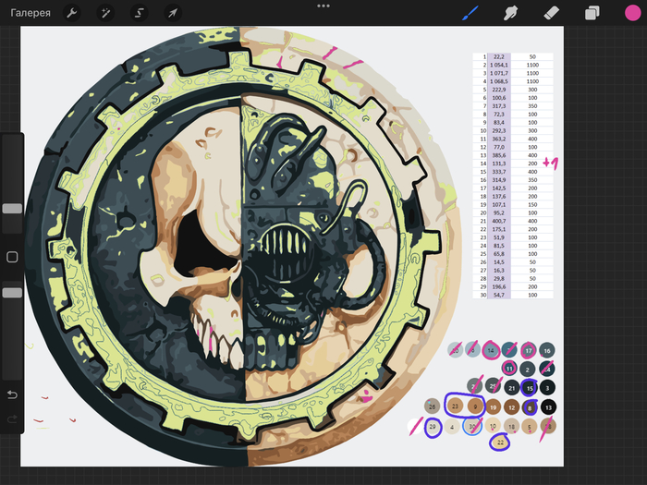Tap the three-dot multitasking menu at top
This screenshot has height=485, width=647.
(x=323, y=6)
